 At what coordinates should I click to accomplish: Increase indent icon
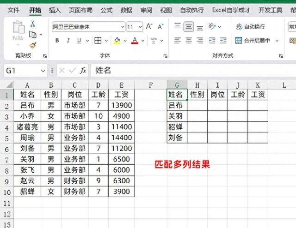[223, 40]
